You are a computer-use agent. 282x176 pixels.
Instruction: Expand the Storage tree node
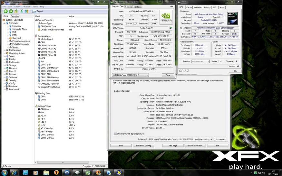[x=4, y=65]
